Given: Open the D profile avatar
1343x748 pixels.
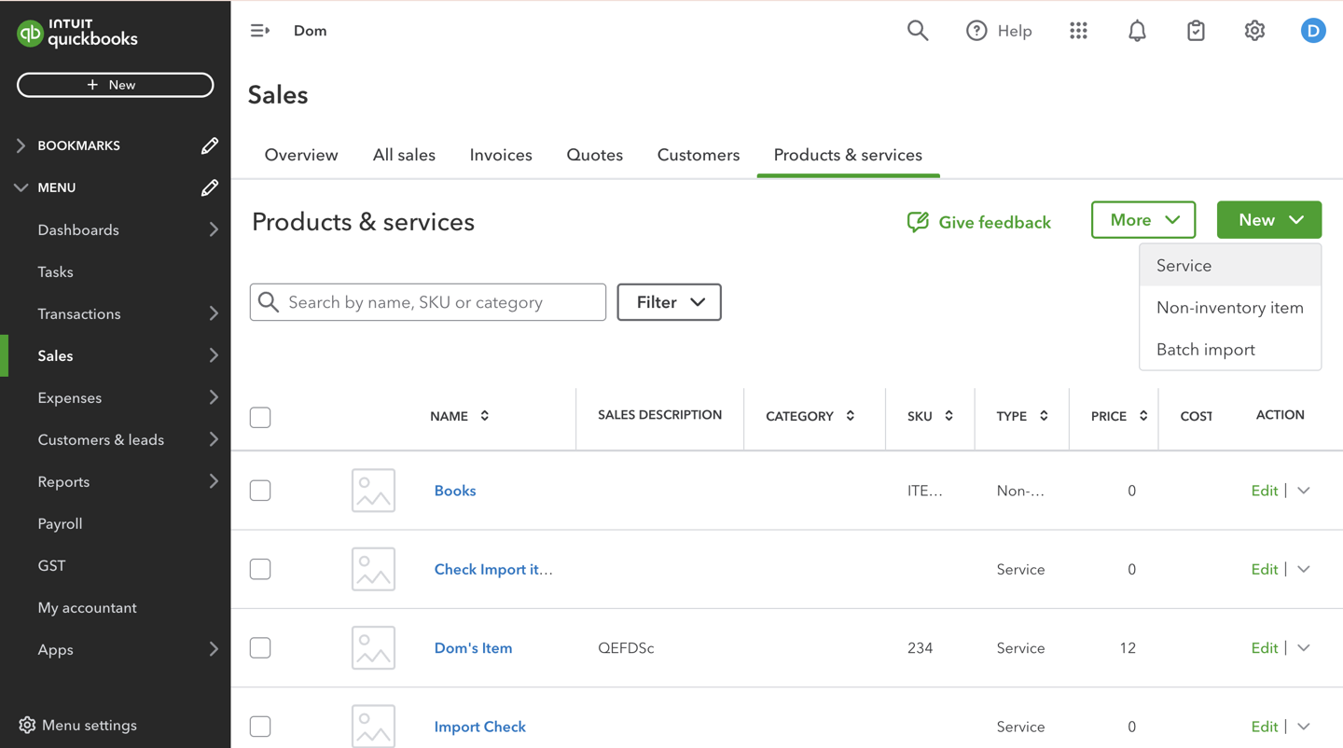Looking at the screenshot, I should click(1313, 31).
